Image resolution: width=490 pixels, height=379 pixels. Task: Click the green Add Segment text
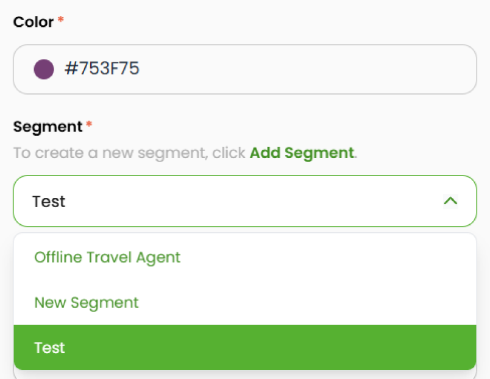pos(301,152)
